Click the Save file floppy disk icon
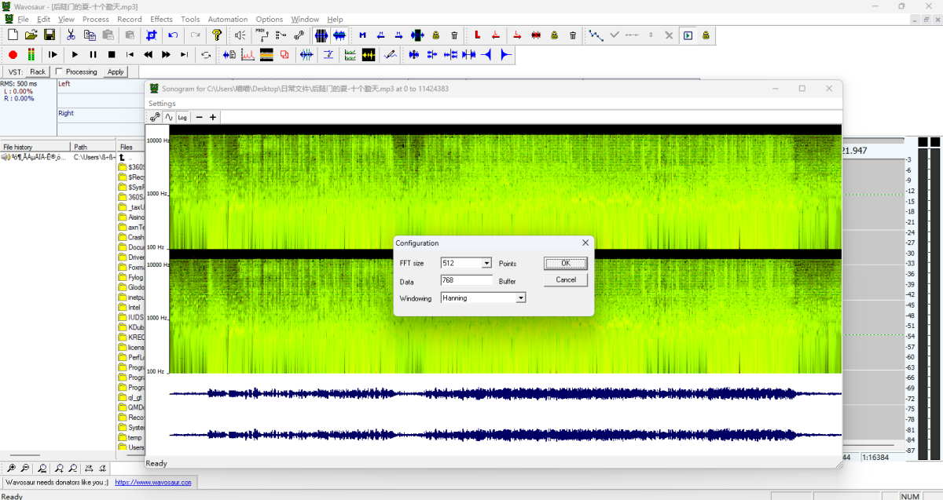The height and width of the screenshot is (500, 943). tap(50, 35)
